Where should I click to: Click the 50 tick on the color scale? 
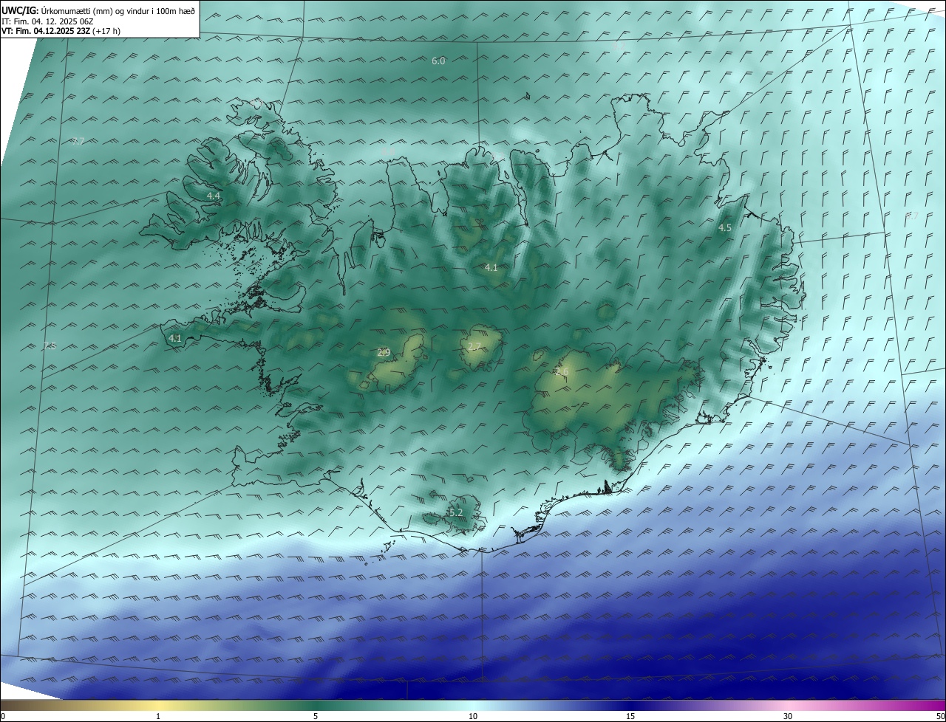coord(940,717)
